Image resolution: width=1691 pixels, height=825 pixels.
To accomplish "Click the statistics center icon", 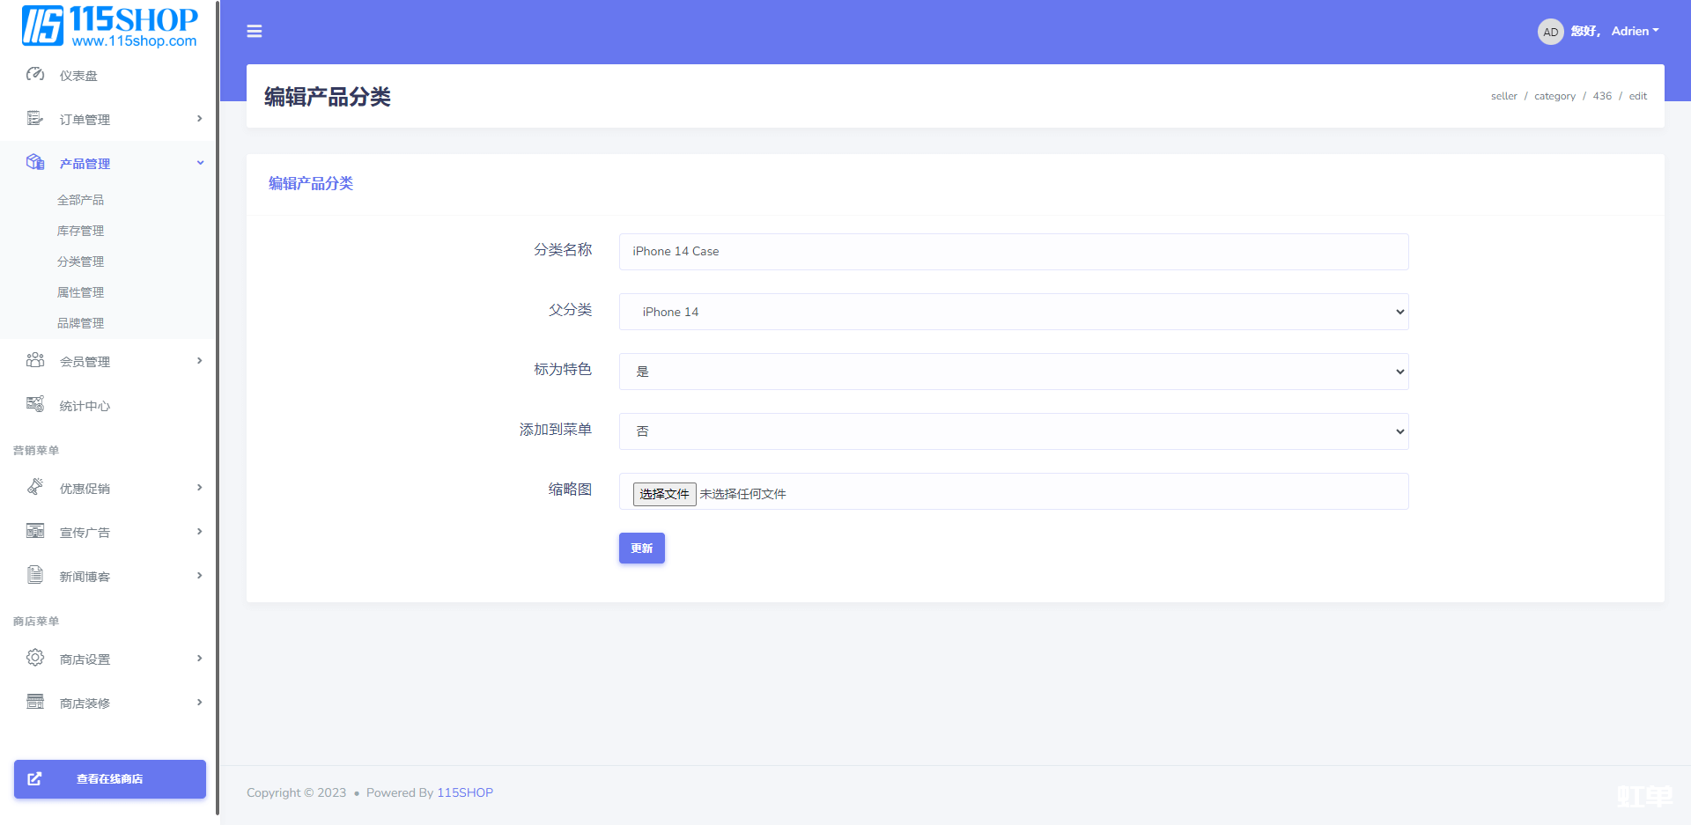I will (x=35, y=404).
